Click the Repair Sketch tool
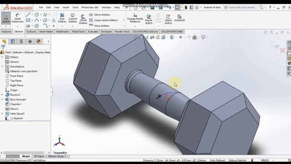This screenshot has width=291, height=164. [x=149, y=19]
